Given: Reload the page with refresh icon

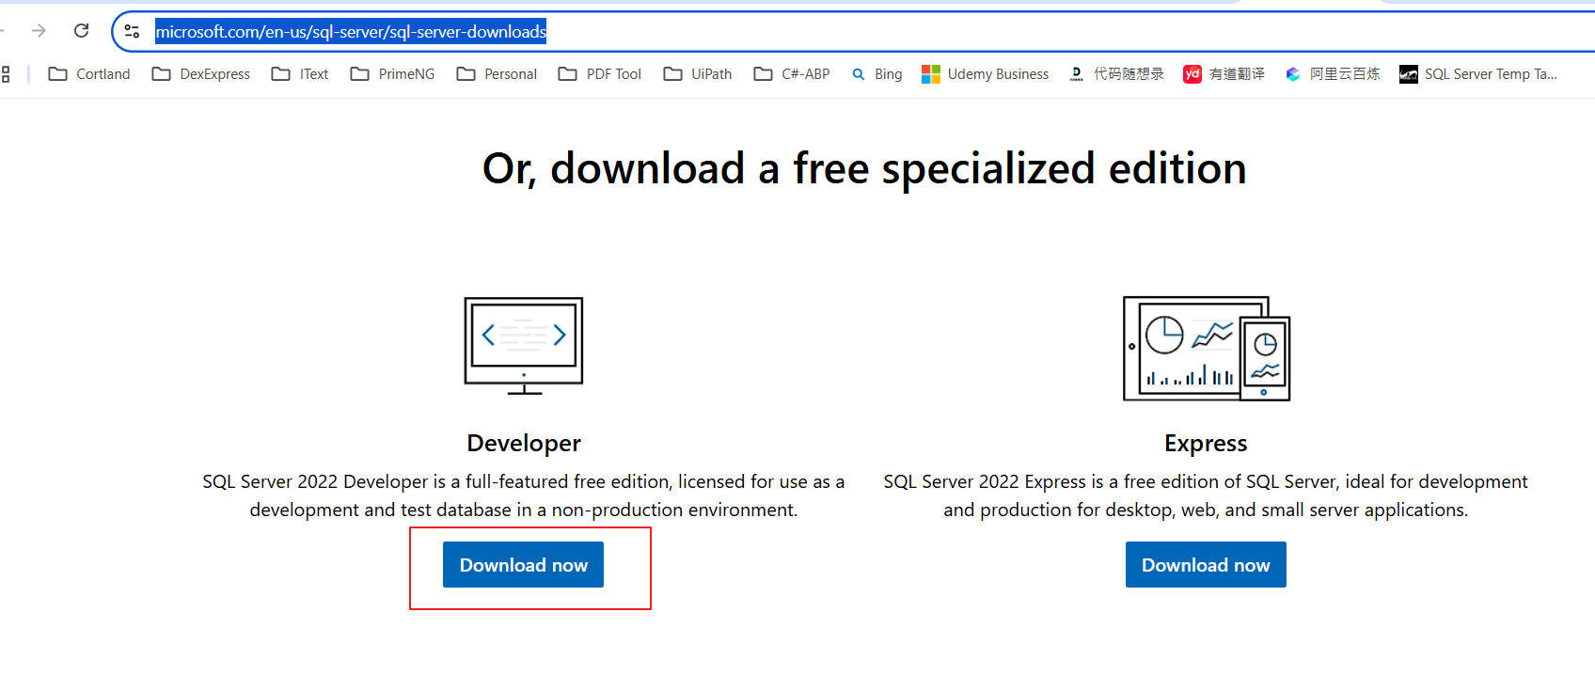Looking at the screenshot, I should click(x=82, y=31).
